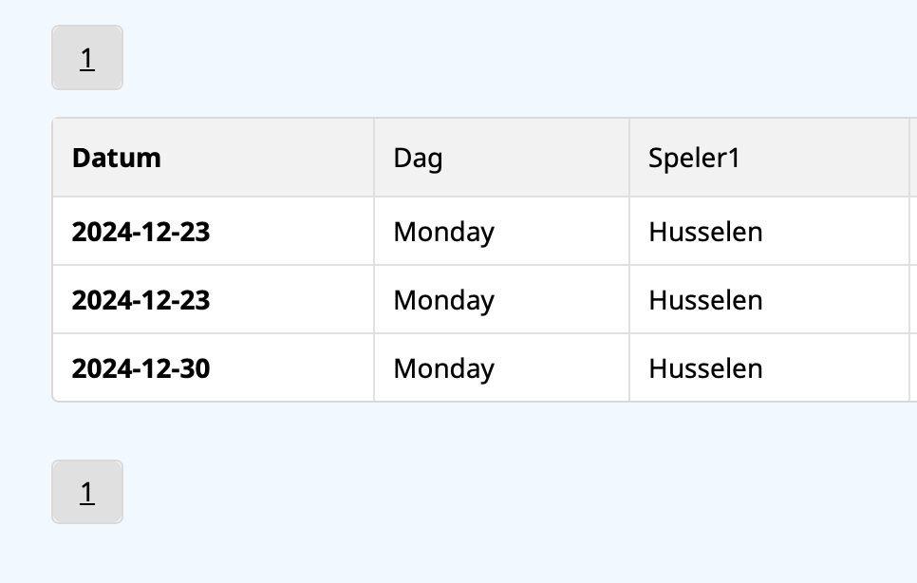Click the underlined 1 link in the bottom pager
The height and width of the screenshot is (583, 917).
[x=86, y=493]
